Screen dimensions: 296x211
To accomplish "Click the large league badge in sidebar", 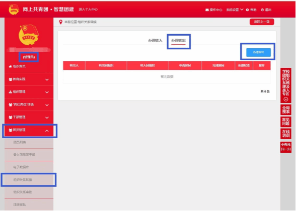I will [29, 35].
